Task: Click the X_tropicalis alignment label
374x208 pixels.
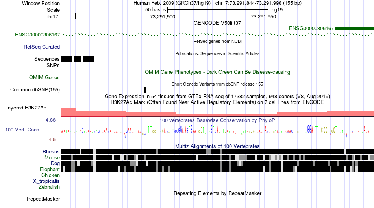Action: [x=46, y=181]
